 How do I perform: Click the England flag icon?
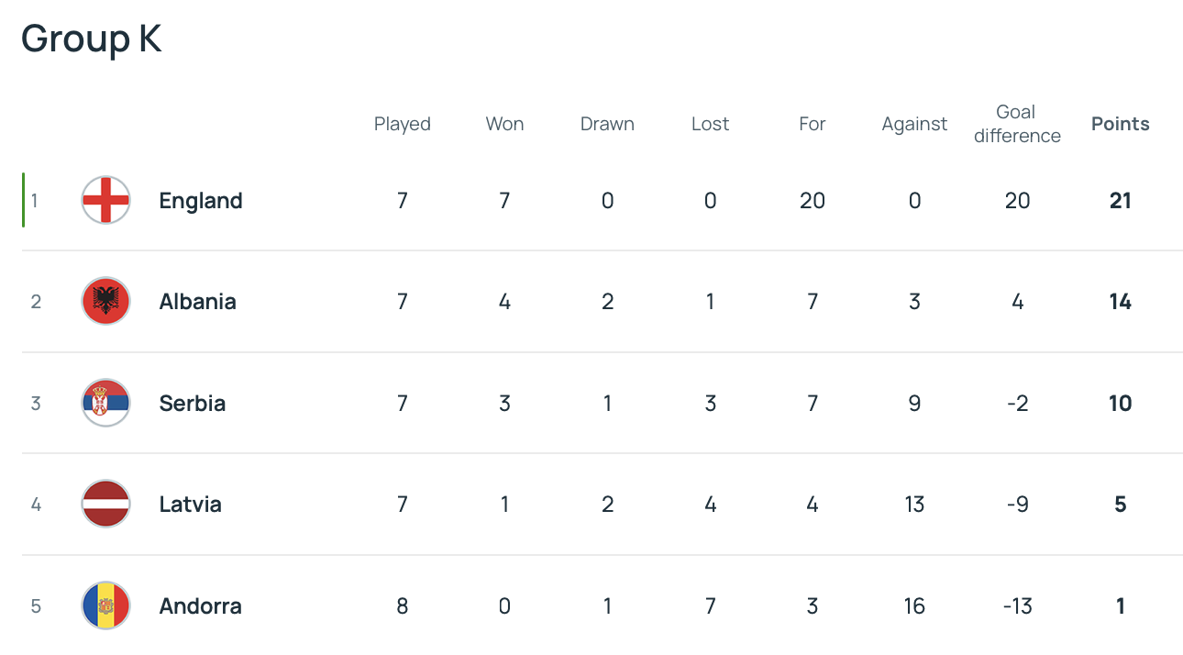point(105,200)
